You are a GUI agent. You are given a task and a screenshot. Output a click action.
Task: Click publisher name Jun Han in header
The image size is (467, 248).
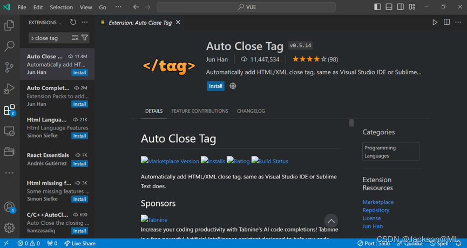pos(217,59)
